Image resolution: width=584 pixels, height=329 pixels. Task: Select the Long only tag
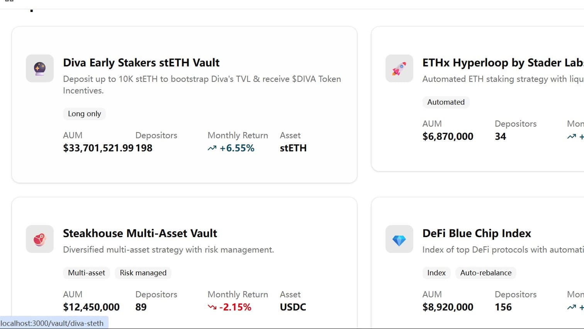[84, 114]
